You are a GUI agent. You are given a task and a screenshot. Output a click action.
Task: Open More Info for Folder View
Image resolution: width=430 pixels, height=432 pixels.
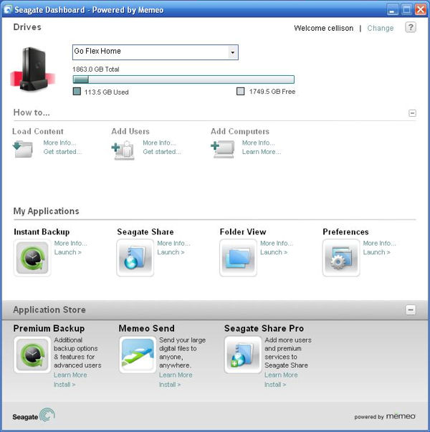click(277, 244)
